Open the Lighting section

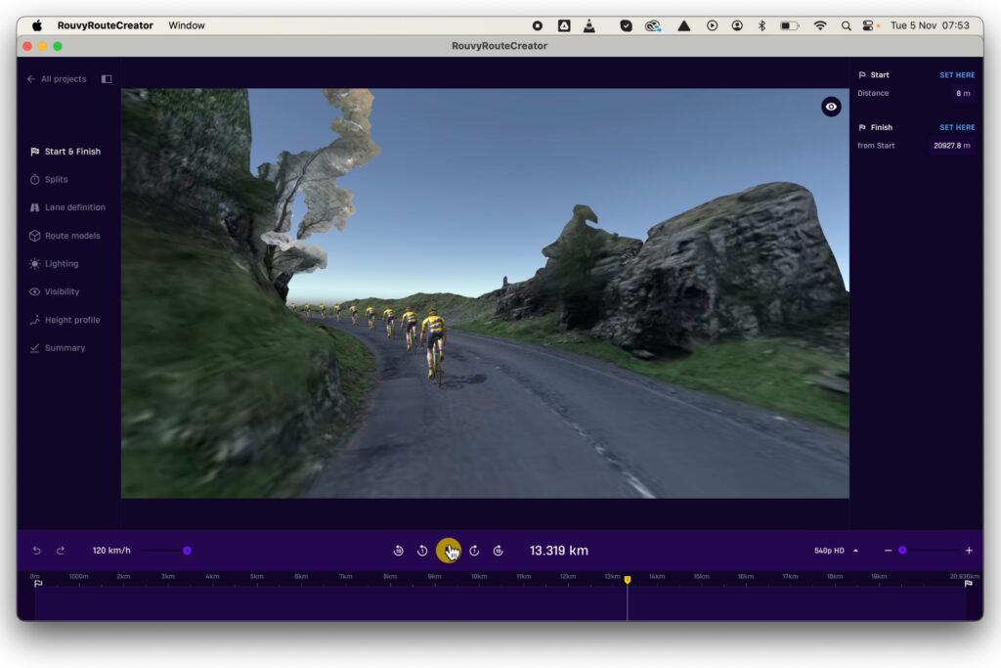[x=55, y=264]
